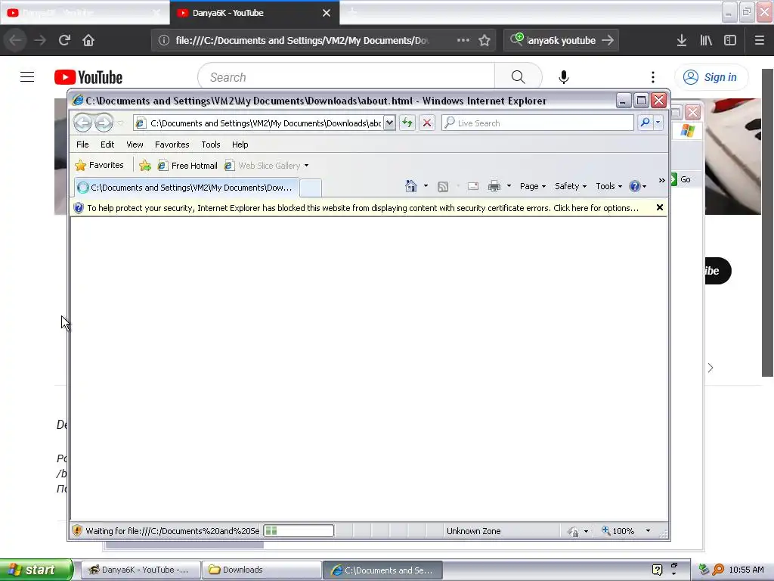Viewport: 774px width, 581px height.
Task: Open Firefox hamburger application menu
Action: (759, 40)
